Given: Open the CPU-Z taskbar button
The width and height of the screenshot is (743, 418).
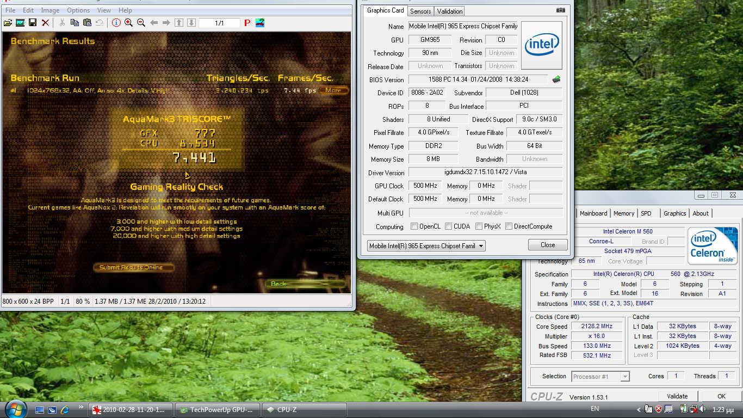Looking at the screenshot, I should pyautogui.click(x=305, y=410).
